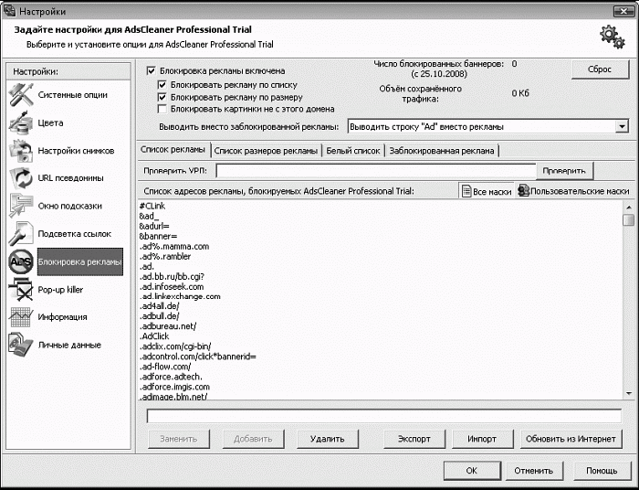Select the URL псевдонимы icon
639x490 pixels.
click(22, 178)
